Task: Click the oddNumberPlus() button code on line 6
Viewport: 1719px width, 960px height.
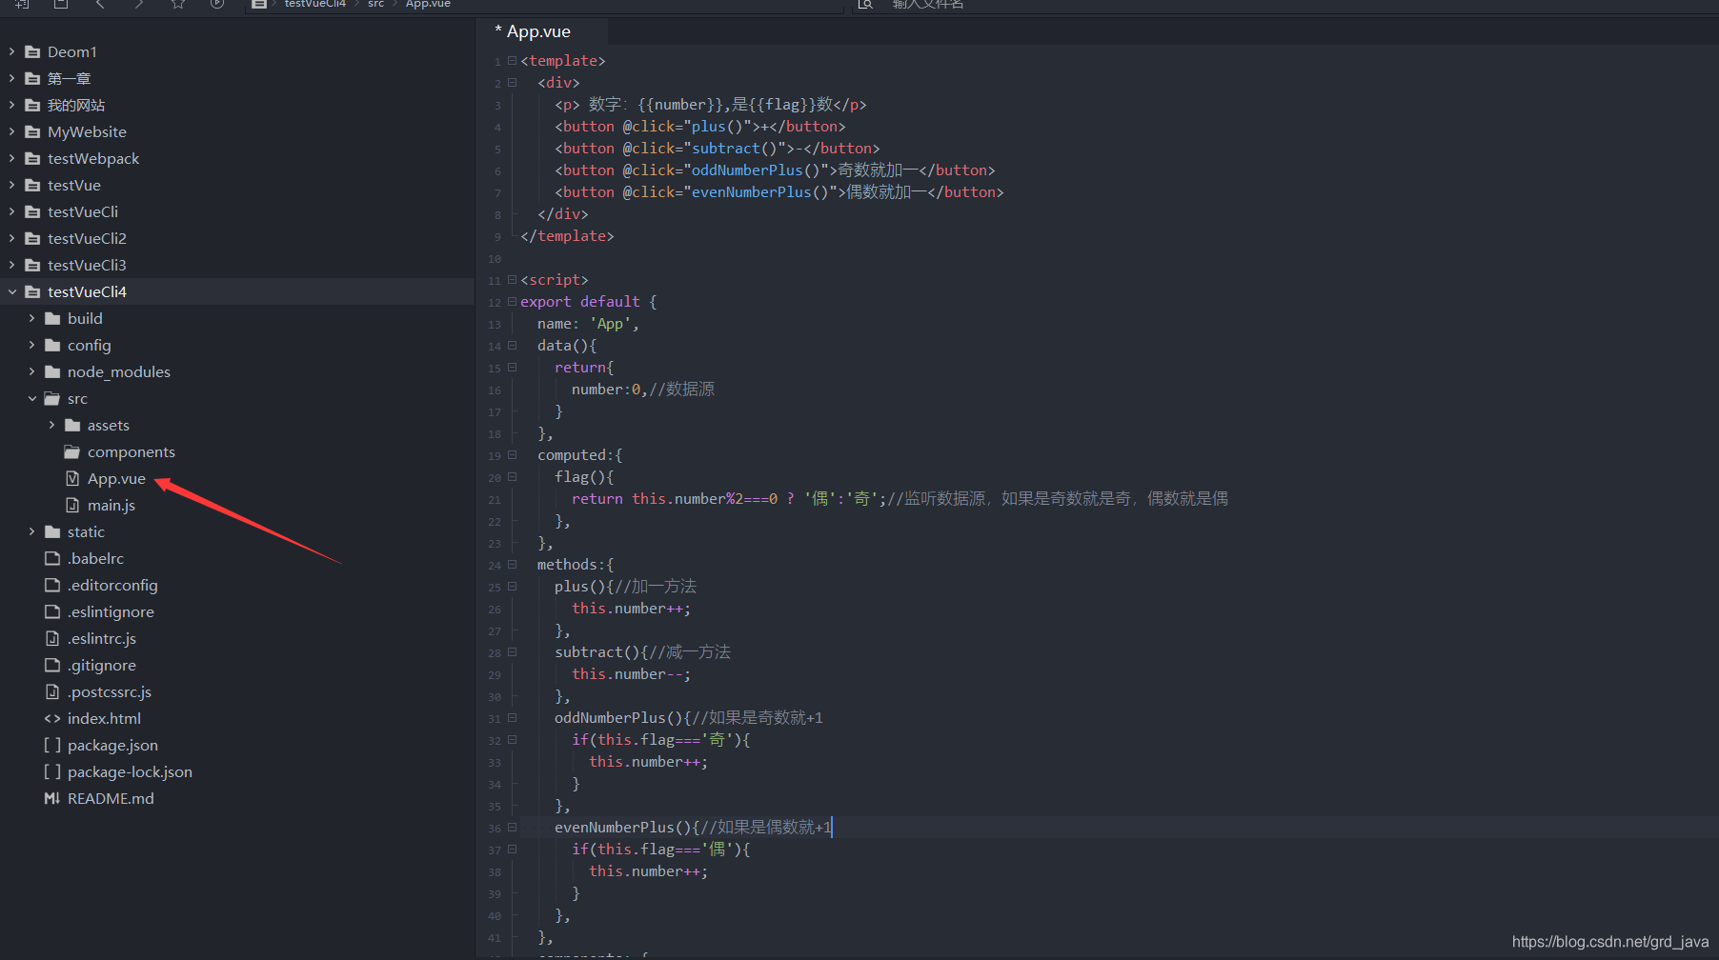Action: pos(775,170)
